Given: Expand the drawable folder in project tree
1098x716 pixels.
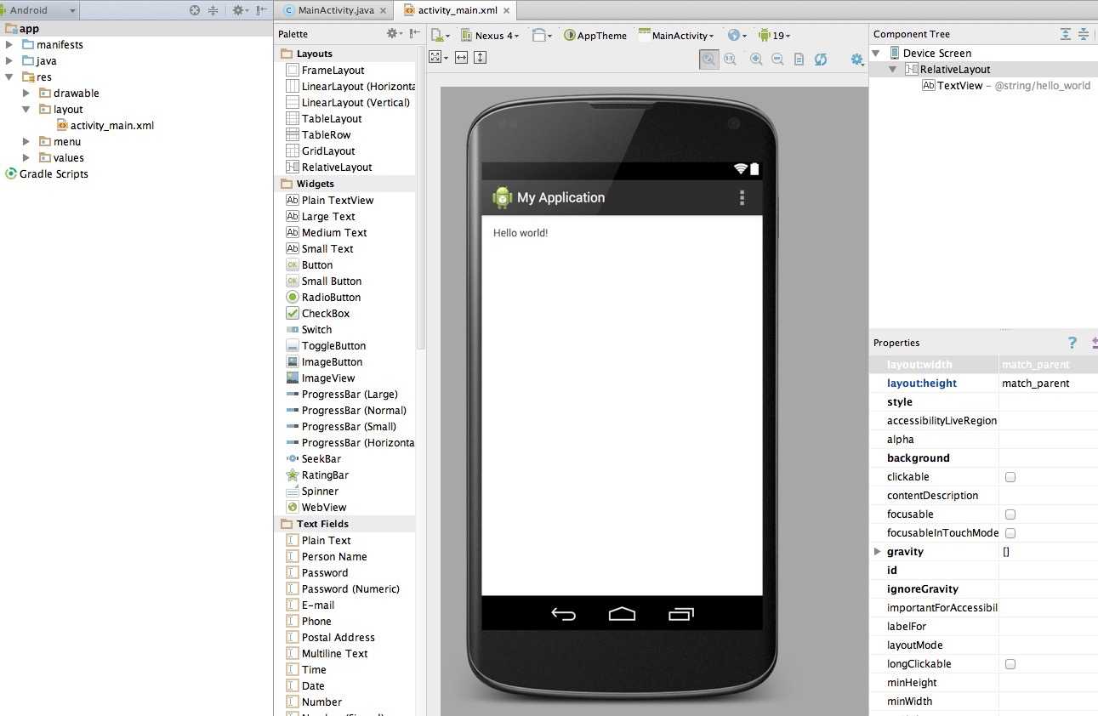Looking at the screenshot, I should (26, 94).
